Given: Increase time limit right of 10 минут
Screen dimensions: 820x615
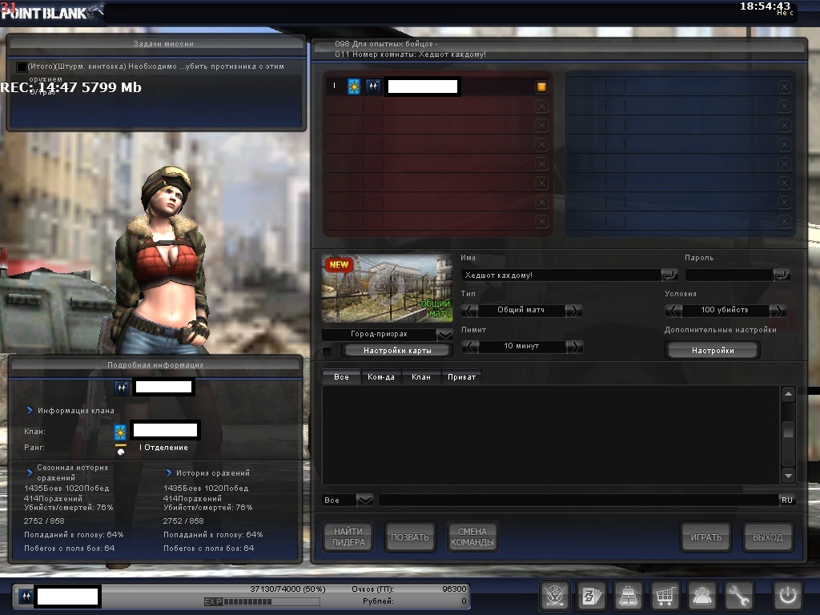Looking at the screenshot, I should tap(573, 347).
